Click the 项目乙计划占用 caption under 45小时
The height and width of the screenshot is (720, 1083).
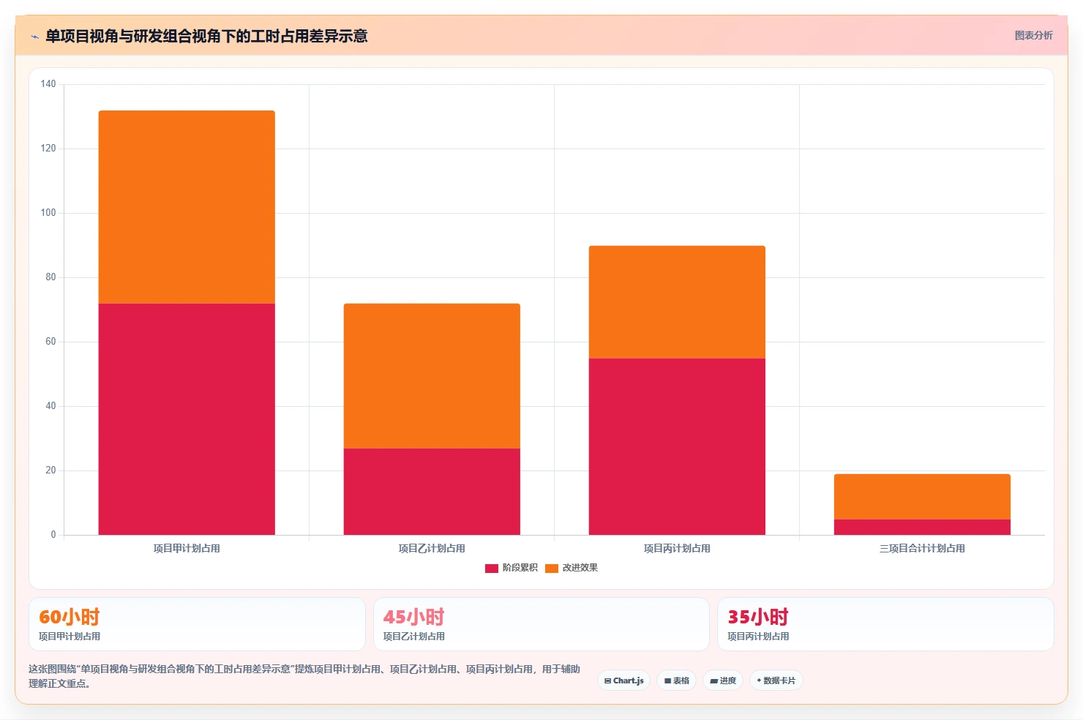[414, 637]
